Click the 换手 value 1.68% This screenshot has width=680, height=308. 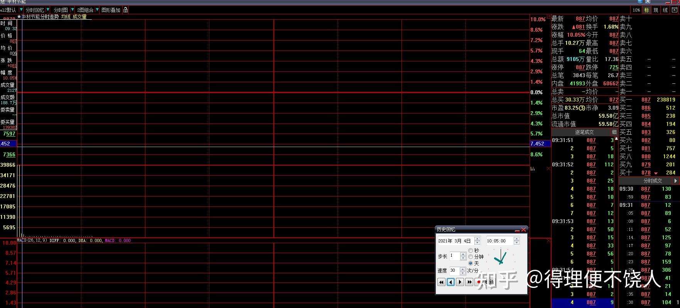[611, 27]
